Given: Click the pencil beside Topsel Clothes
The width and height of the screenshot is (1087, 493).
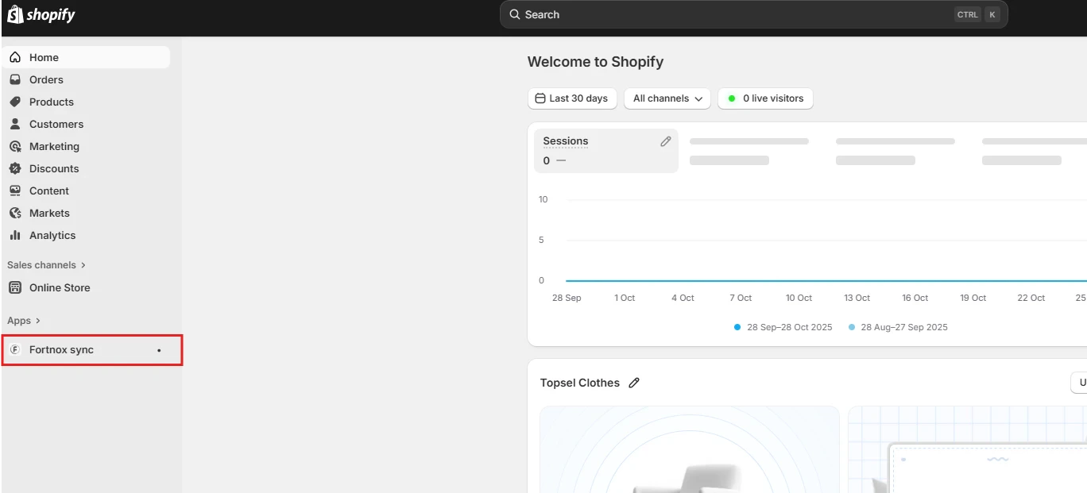Looking at the screenshot, I should pos(634,383).
